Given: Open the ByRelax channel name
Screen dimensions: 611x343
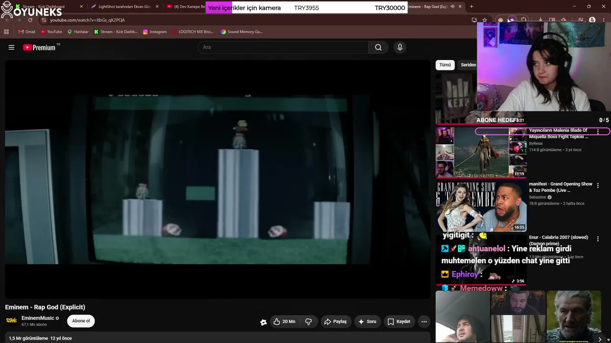Looking at the screenshot, I should pyautogui.click(x=537, y=143).
